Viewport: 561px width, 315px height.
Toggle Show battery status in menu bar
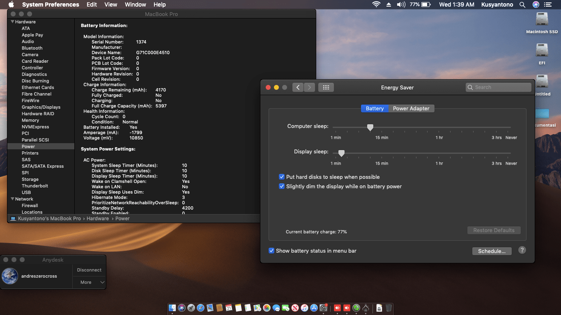click(271, 251)
